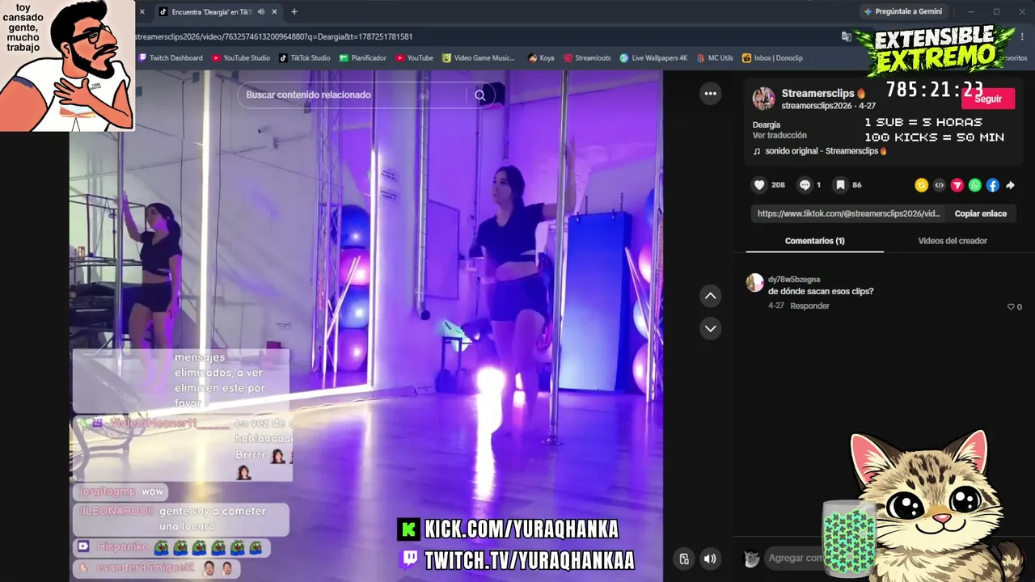Open Koya bookmark

pos(541,58)
